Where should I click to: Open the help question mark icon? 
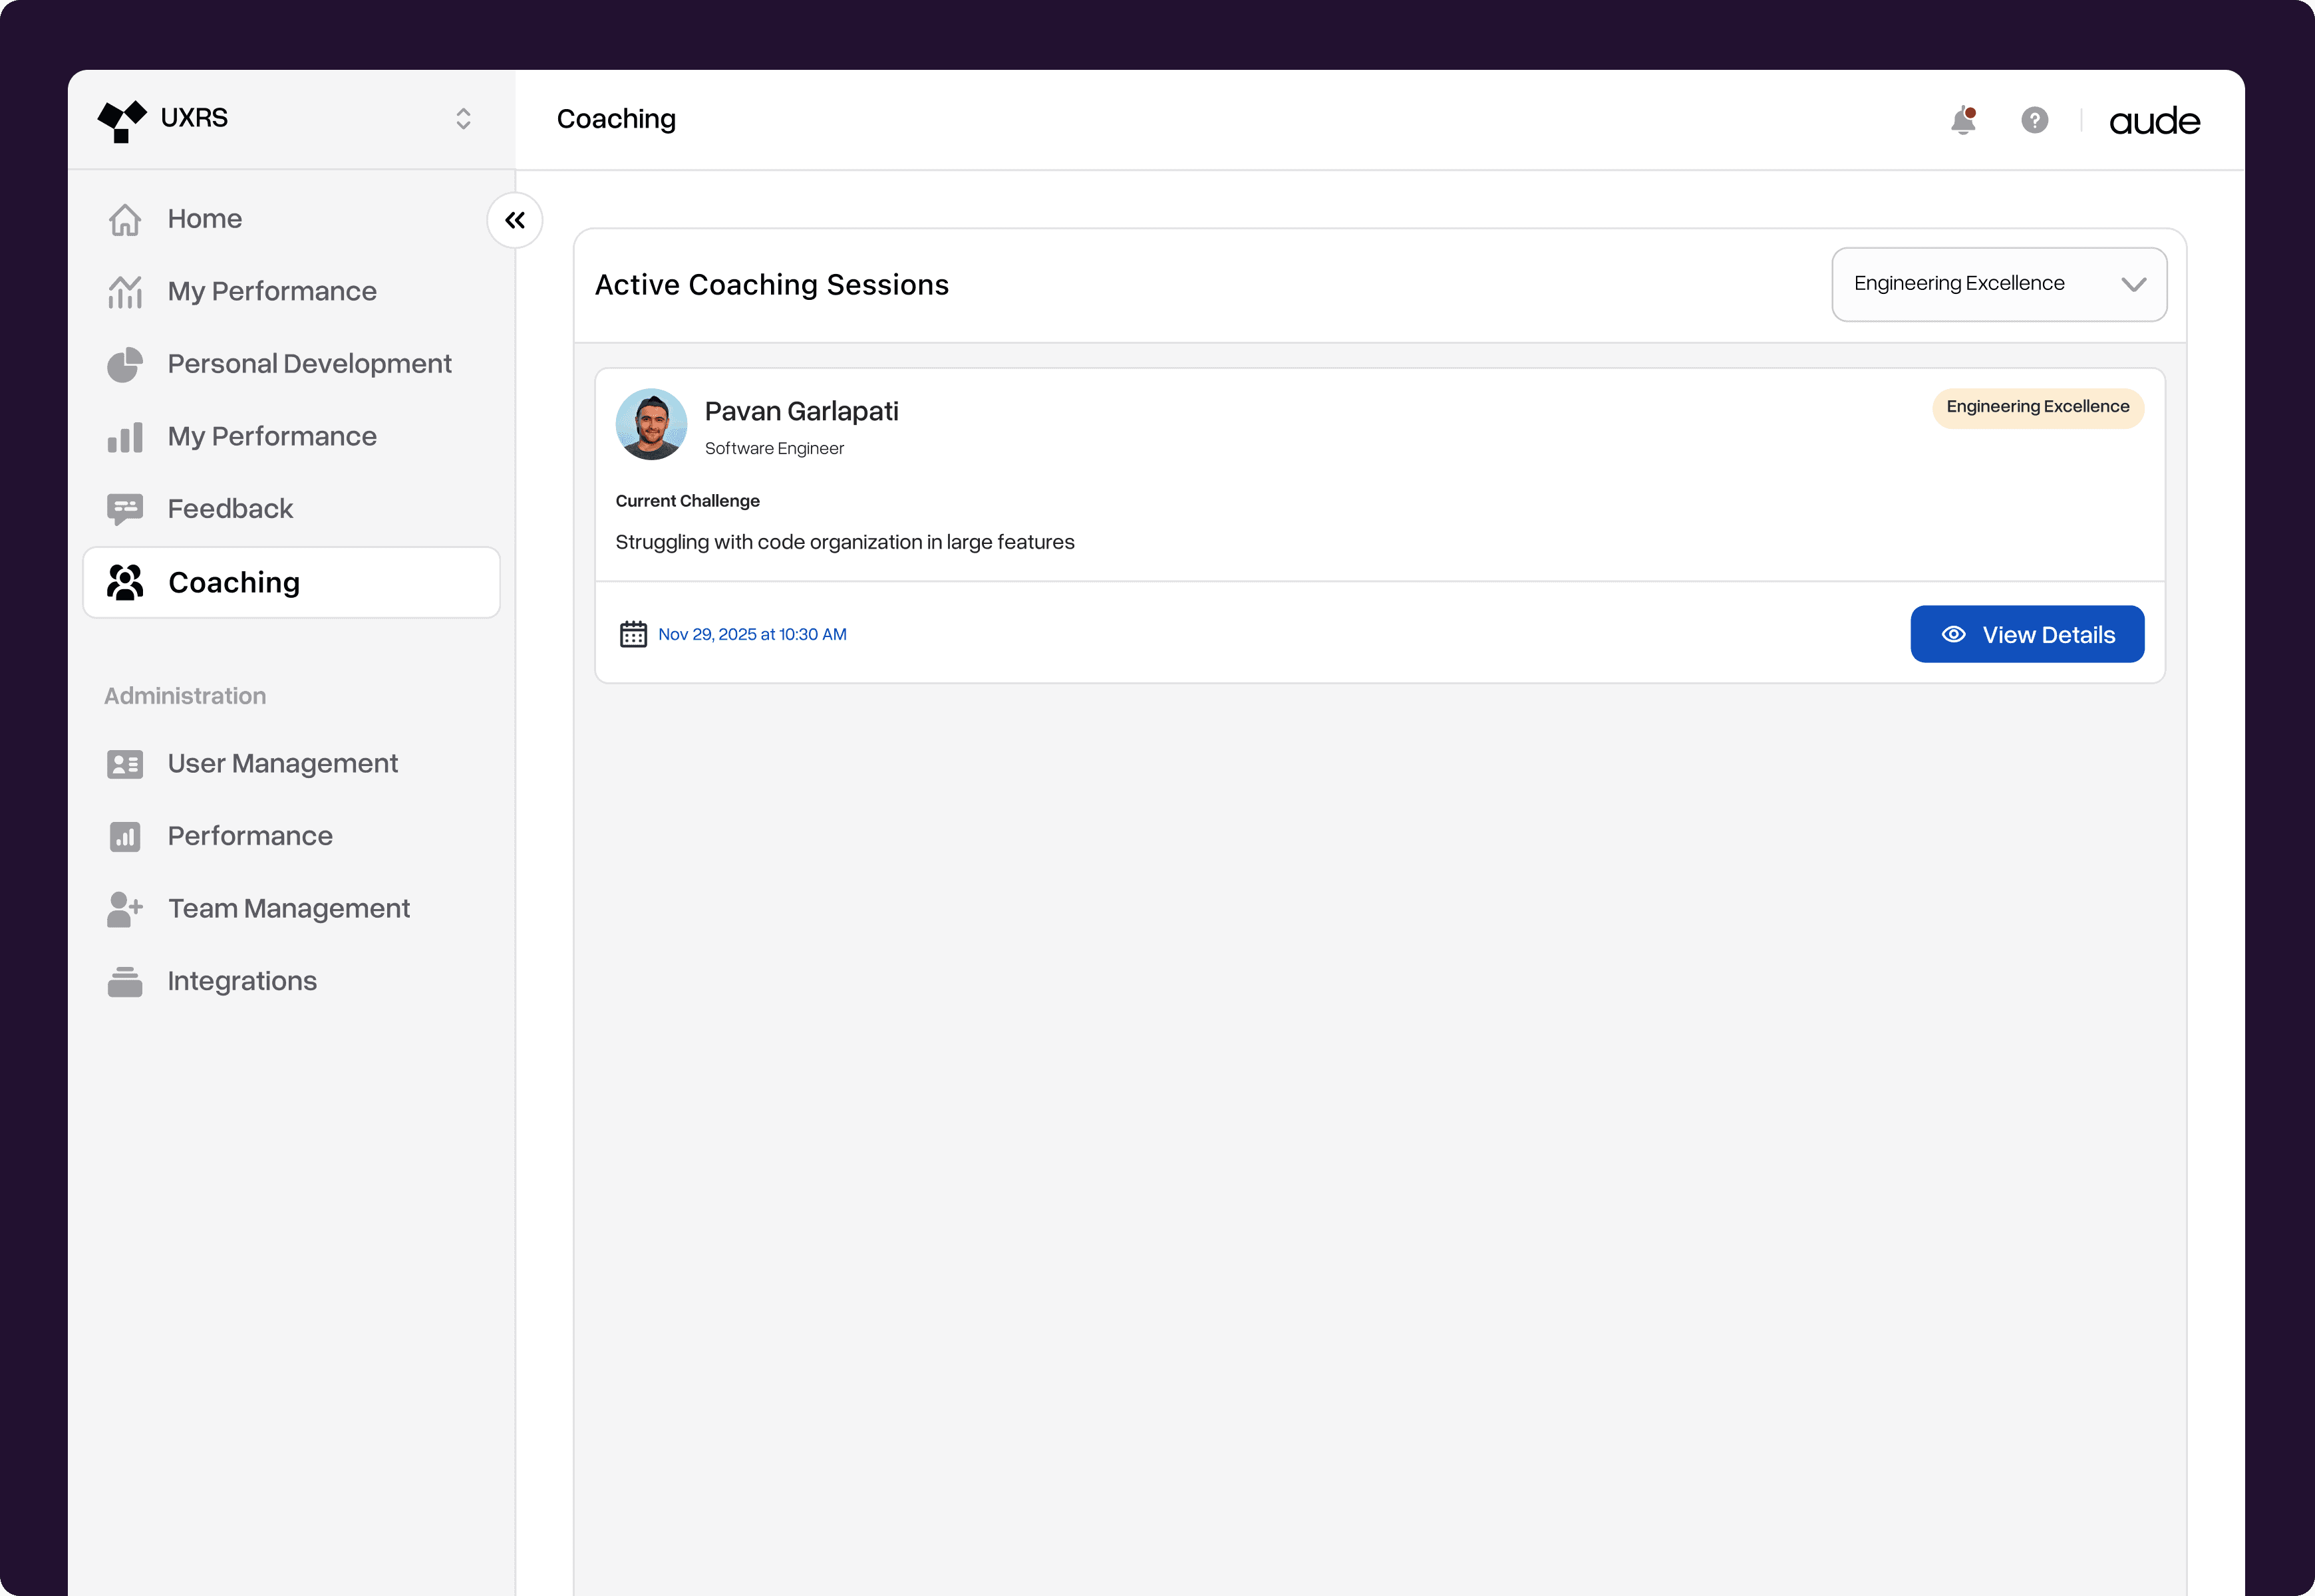(2034, 121)
